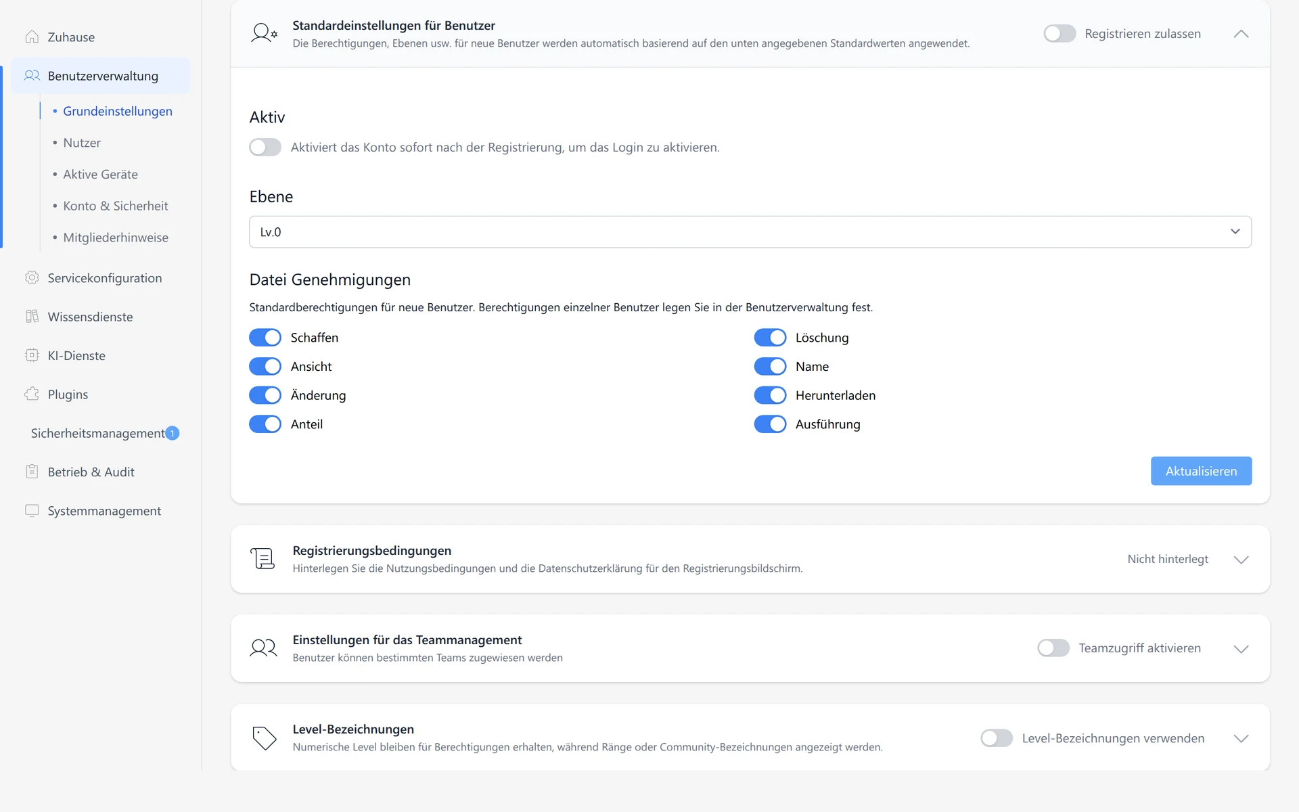Collapse the Standardeinstellungen für Benutzer panel
The width and height of the screenshot is (1299, 812).
pyautogui.click(x=1241, y=34)
